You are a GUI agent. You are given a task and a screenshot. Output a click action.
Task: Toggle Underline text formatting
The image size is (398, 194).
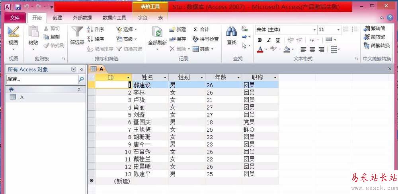278,40
